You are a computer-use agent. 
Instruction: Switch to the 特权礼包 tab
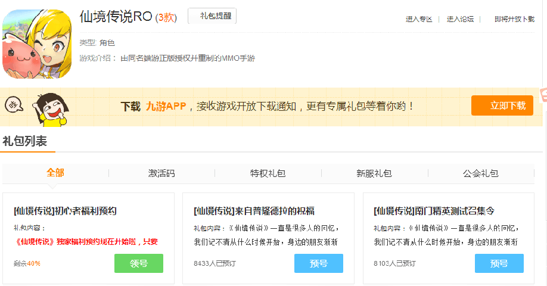point(268,173)
